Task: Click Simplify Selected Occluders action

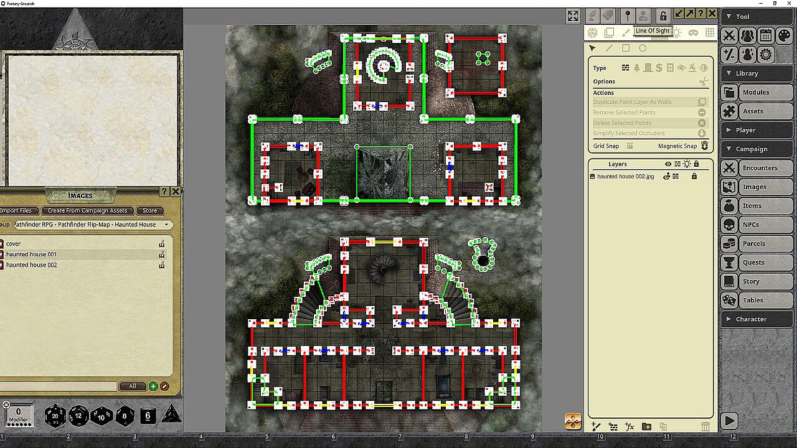Action: [x=650, y=133]
